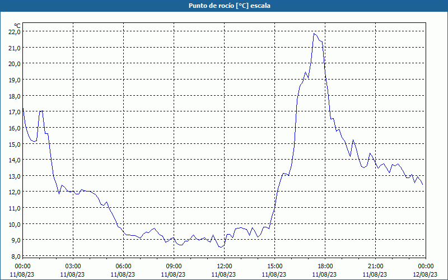
Task: Click the 22,0 y-axis label
Action: coord(15,32)
